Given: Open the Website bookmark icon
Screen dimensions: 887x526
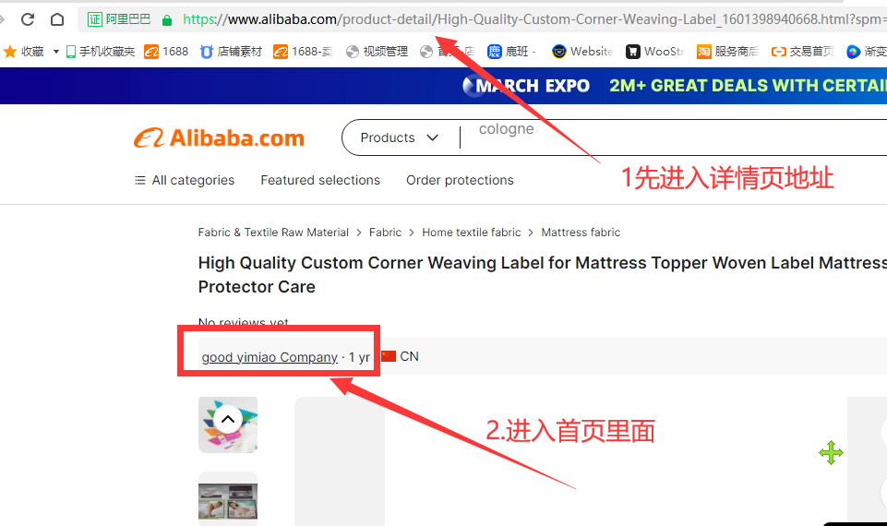Looking at the screenshot, I should [x=559, y=52].
